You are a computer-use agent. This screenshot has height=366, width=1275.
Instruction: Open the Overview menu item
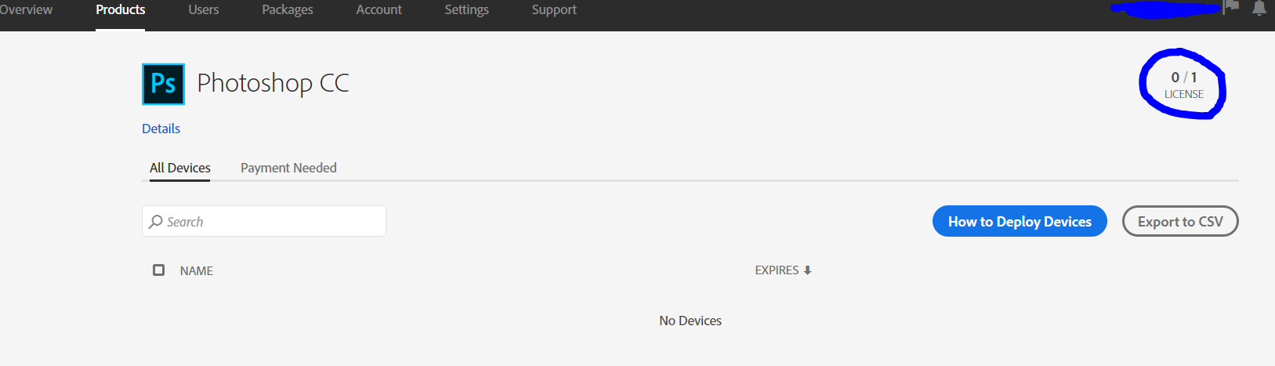(x=26, y=9)
